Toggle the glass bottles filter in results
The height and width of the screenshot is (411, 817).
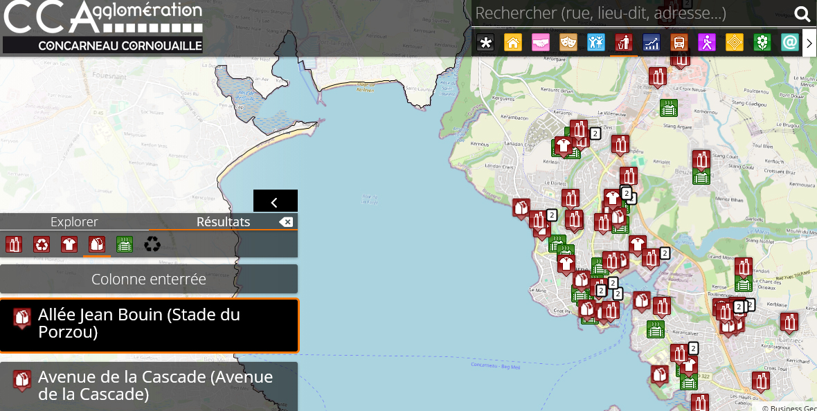[14, 244]
